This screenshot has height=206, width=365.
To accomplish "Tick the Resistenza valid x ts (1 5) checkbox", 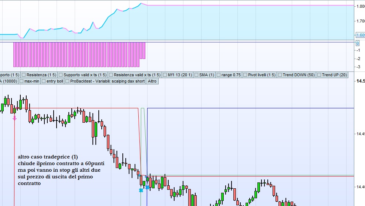I will (111, 75).
